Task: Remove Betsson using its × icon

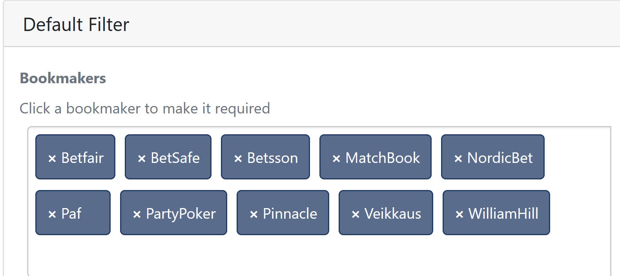Action: (238, 159)
